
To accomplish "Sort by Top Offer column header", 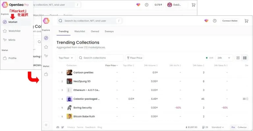I will click(128, 65).
